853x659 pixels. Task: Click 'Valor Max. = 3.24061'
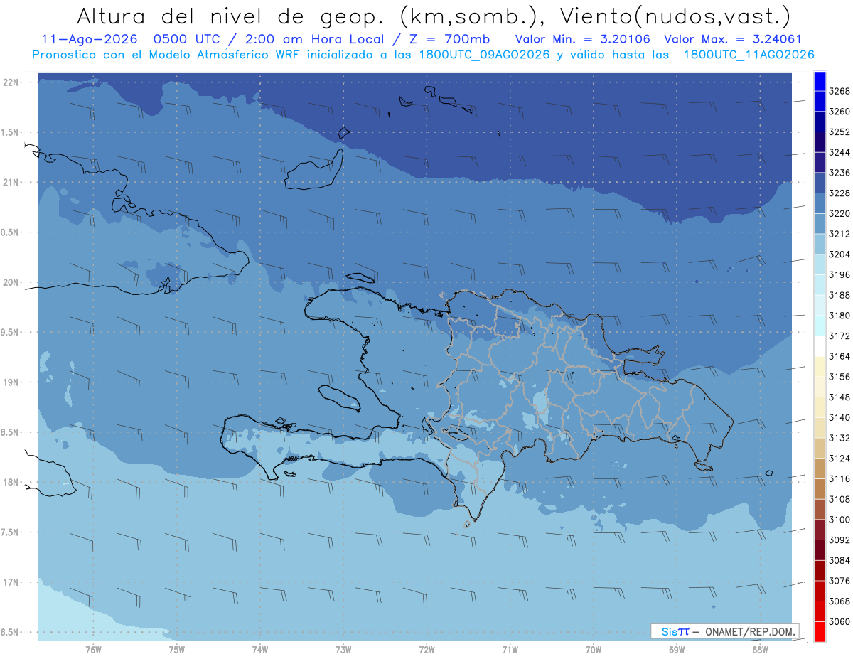coord(733,39)
